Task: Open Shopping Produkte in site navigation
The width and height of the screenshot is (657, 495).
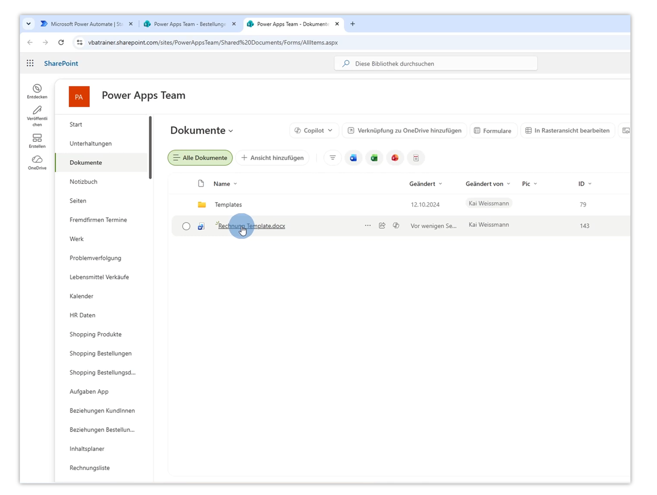Action: [96, 334]
